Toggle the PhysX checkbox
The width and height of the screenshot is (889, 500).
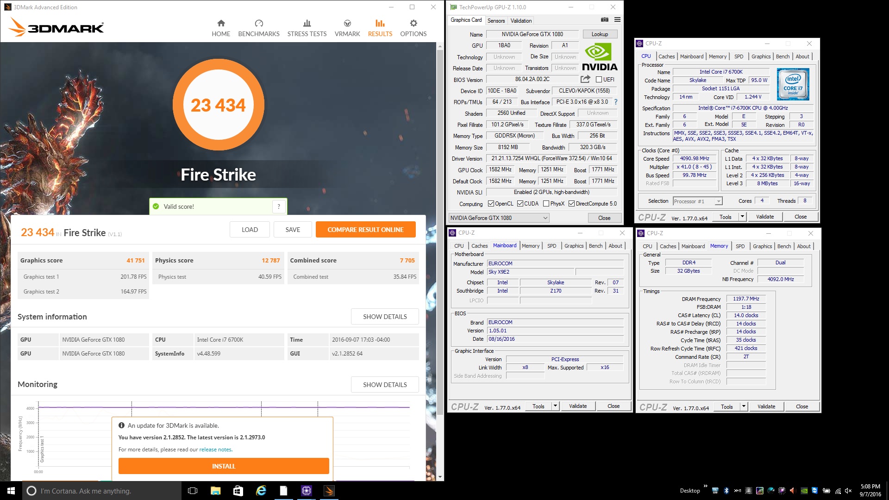(x=546, y=204)
